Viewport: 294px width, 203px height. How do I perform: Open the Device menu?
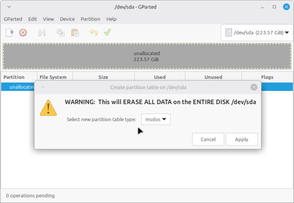pyautogui.click(x=67, y=19)
